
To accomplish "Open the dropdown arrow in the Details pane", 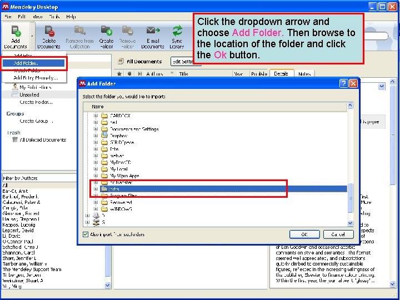I will point(381,87).
